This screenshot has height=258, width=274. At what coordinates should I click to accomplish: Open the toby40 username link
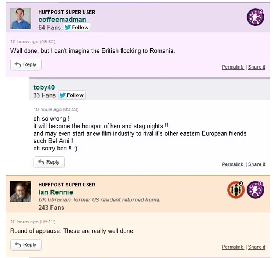tap(43, 87)
